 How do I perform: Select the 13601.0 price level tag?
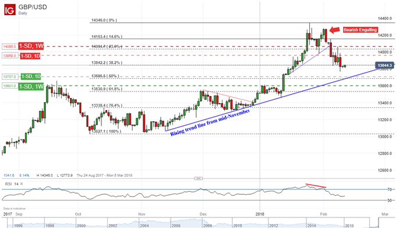coord(10,86)
